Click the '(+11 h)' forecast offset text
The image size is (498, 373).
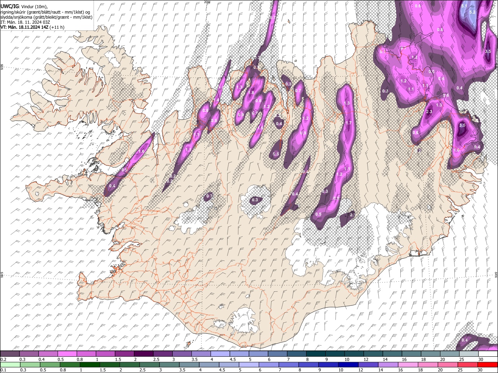(x=57, y=27)
